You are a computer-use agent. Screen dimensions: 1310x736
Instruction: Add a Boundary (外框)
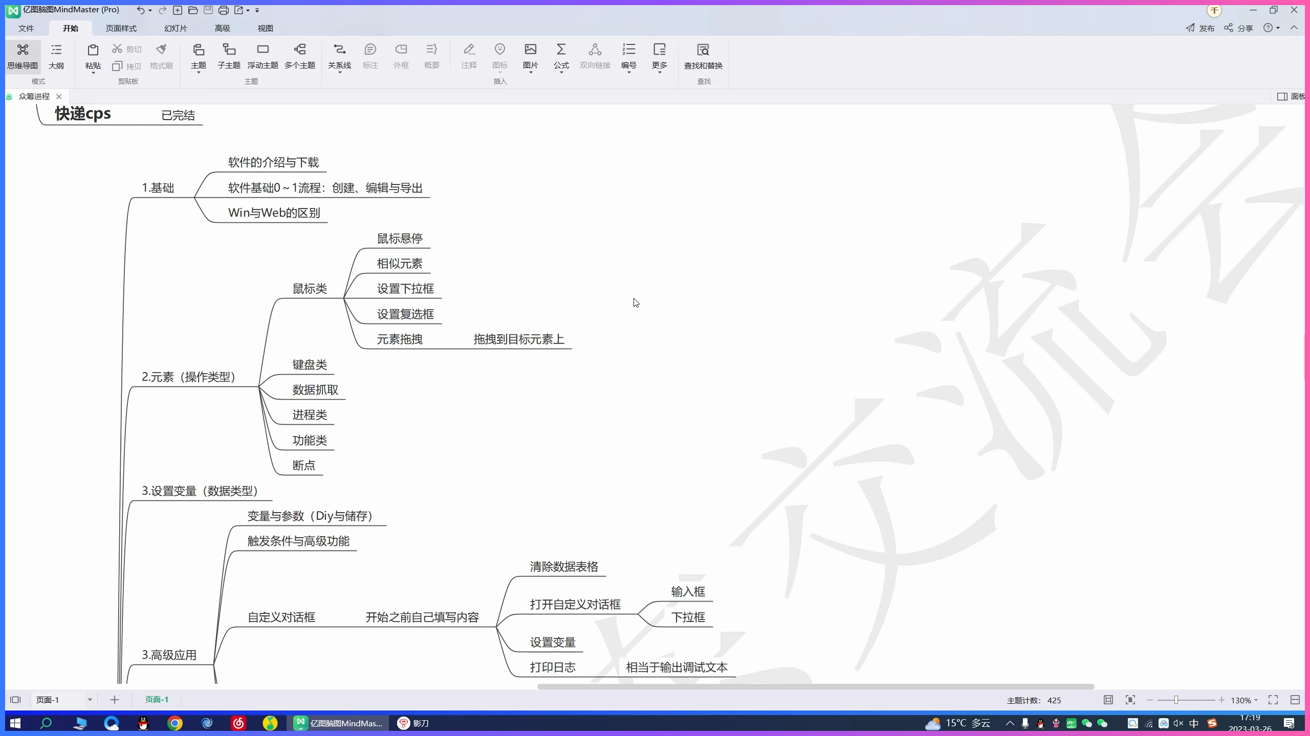[401, 57]
